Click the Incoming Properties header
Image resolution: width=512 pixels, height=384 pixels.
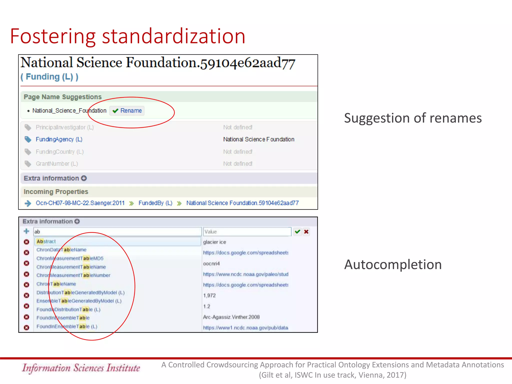[x=56, y=192]
